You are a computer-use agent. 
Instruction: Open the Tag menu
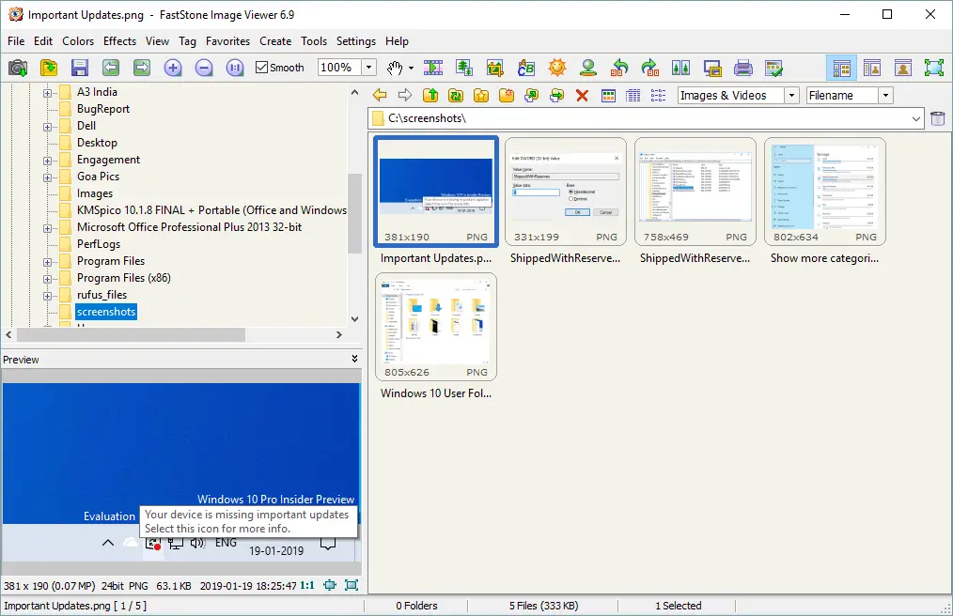coord(187,41)
